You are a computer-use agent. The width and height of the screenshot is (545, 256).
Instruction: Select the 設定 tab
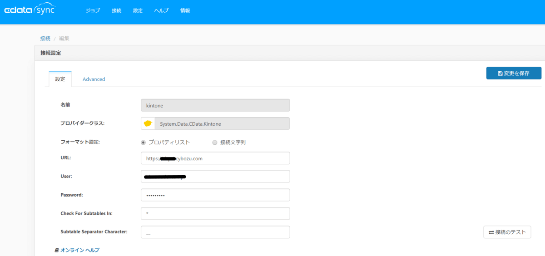[x=60, y=79]
